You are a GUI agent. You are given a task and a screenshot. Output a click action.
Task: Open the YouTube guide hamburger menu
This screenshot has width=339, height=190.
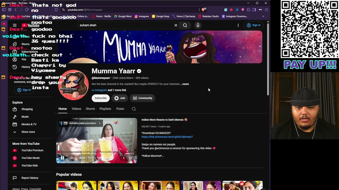point(15,25)
